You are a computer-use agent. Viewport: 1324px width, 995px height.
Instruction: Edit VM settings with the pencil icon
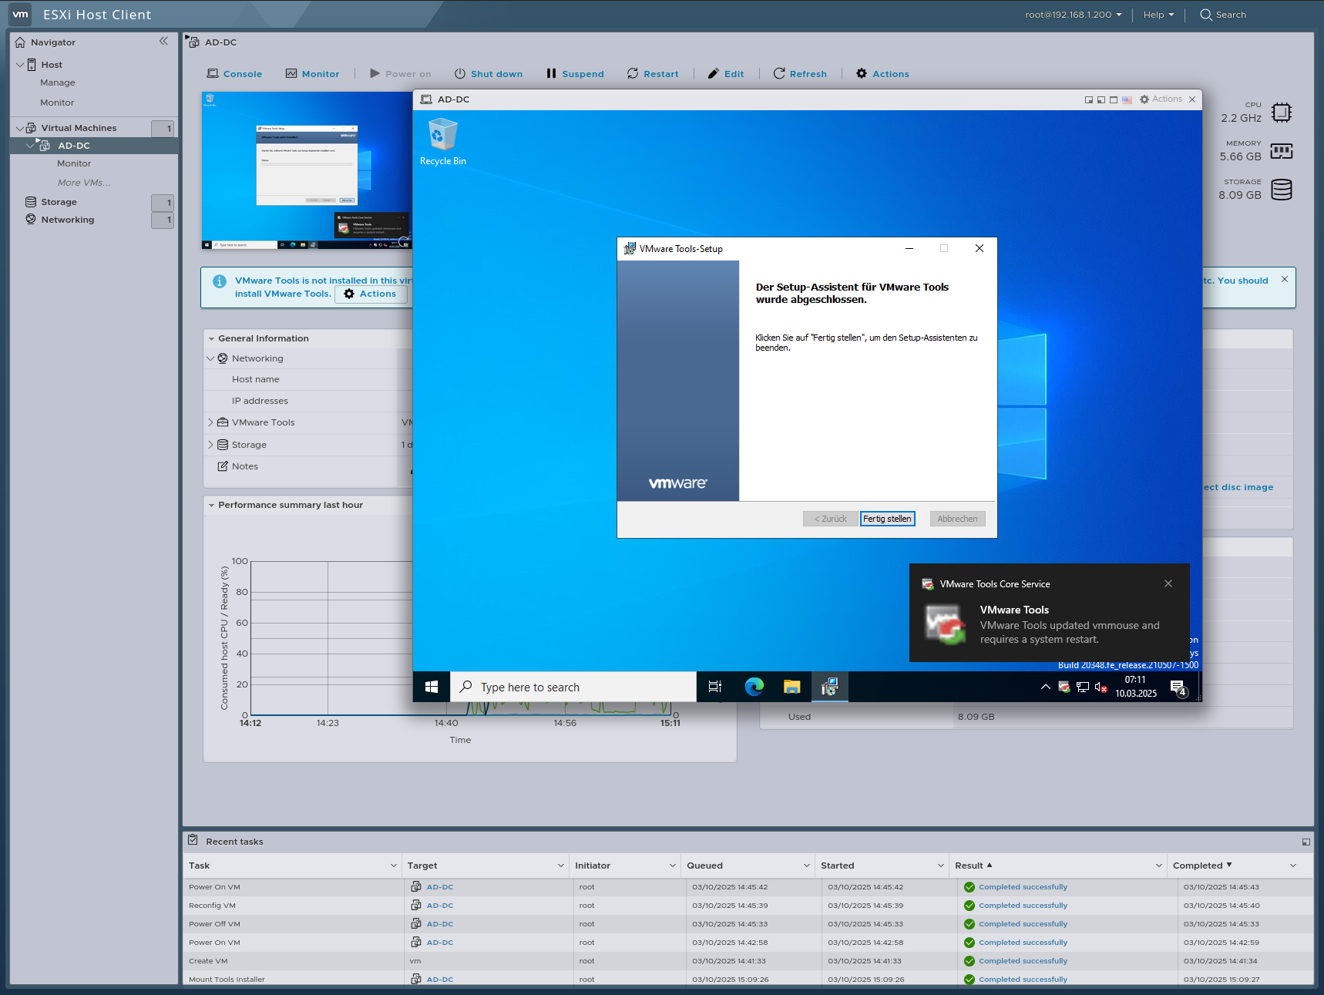click(x=725, y=73)
